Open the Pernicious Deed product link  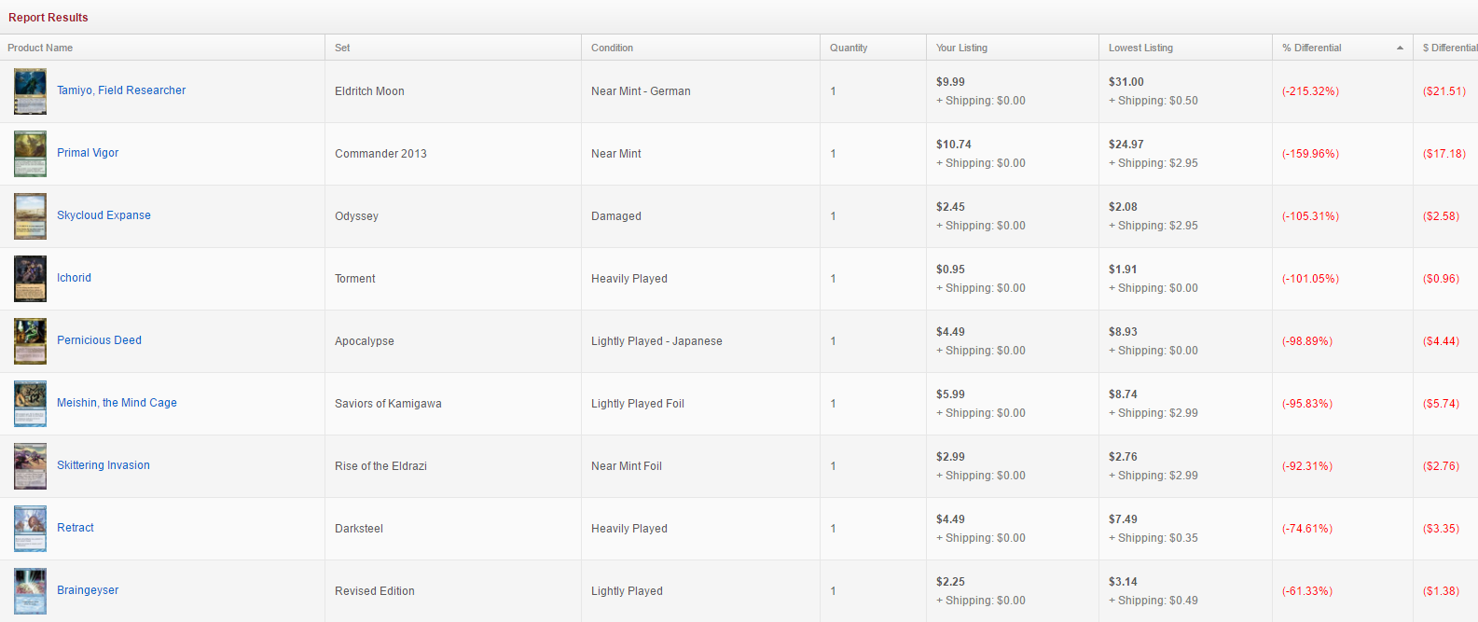click(99, 340)
